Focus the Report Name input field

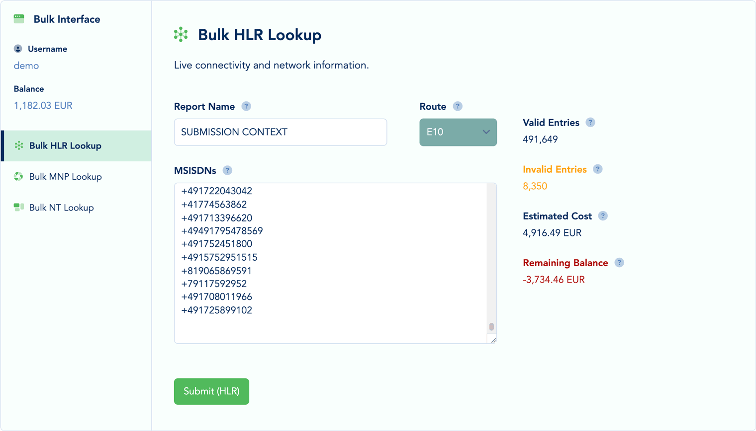(281, 132)
